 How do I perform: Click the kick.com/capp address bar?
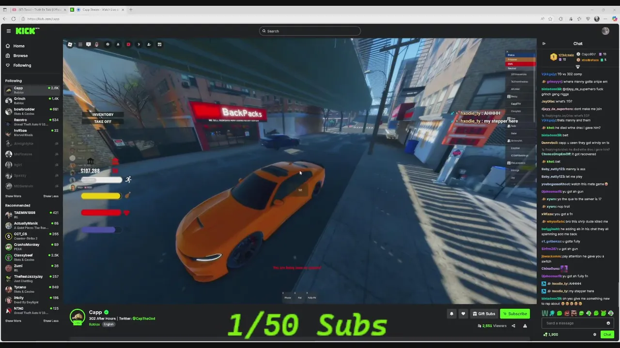pyautogui.click(x=44, y=19)
